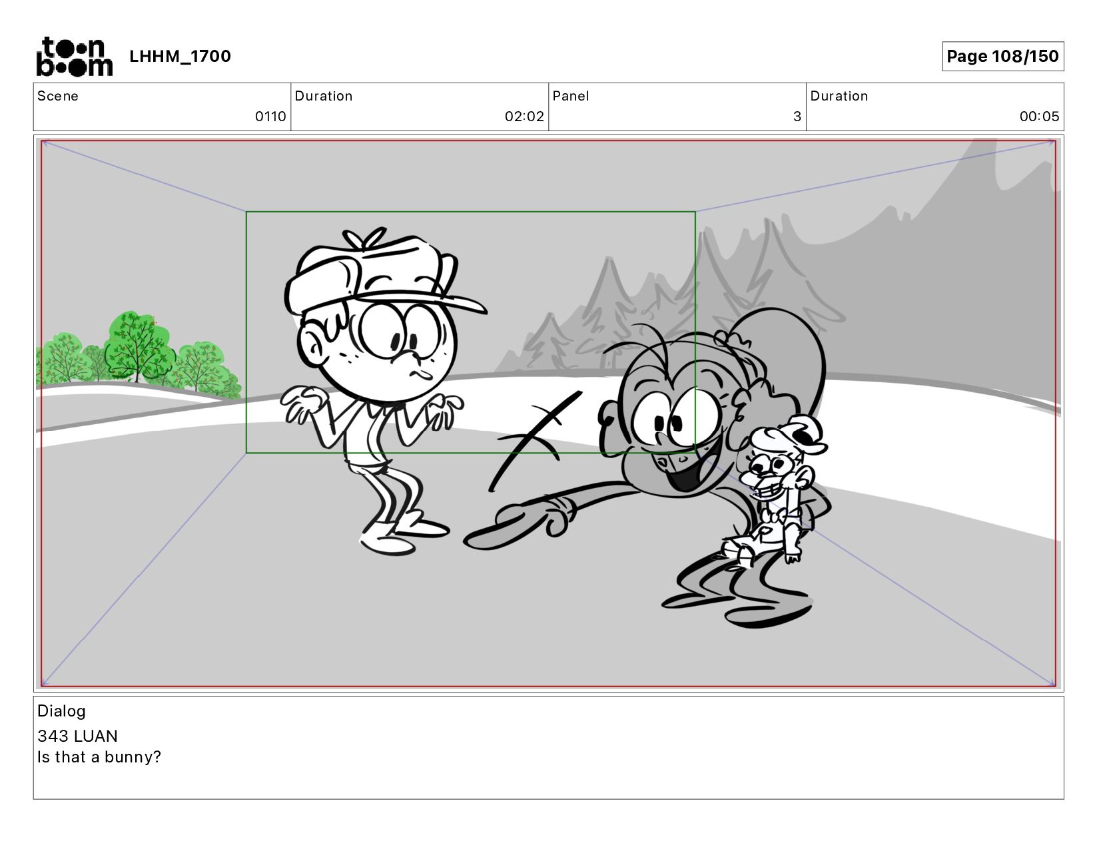Select the scene duration value 02:02
This screenshot has width=1099, height=849.
[524, 117]
